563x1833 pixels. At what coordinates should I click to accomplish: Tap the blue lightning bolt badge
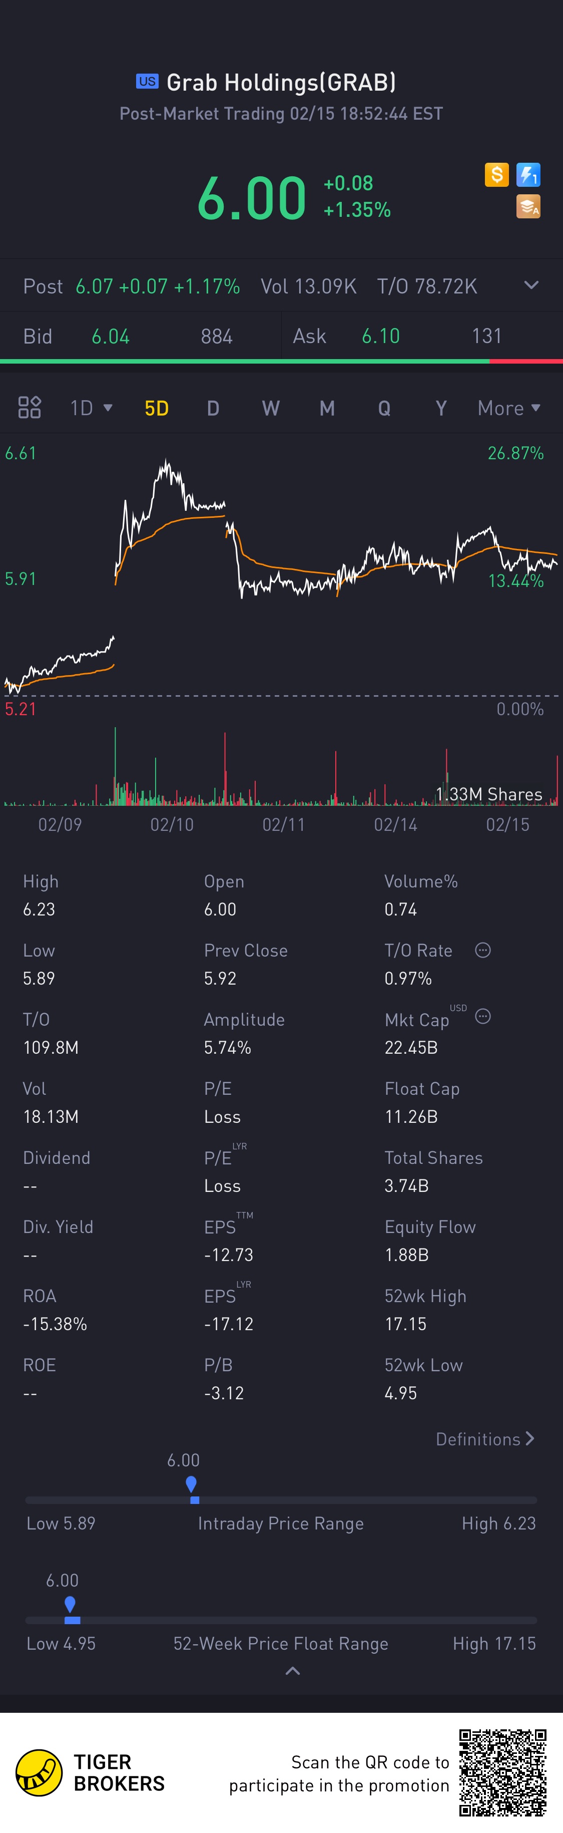pos(528,174)
